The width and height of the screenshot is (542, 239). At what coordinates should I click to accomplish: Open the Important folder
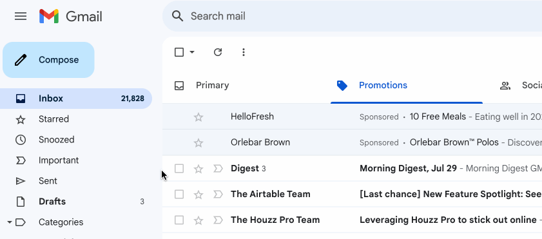click(76, 160)
